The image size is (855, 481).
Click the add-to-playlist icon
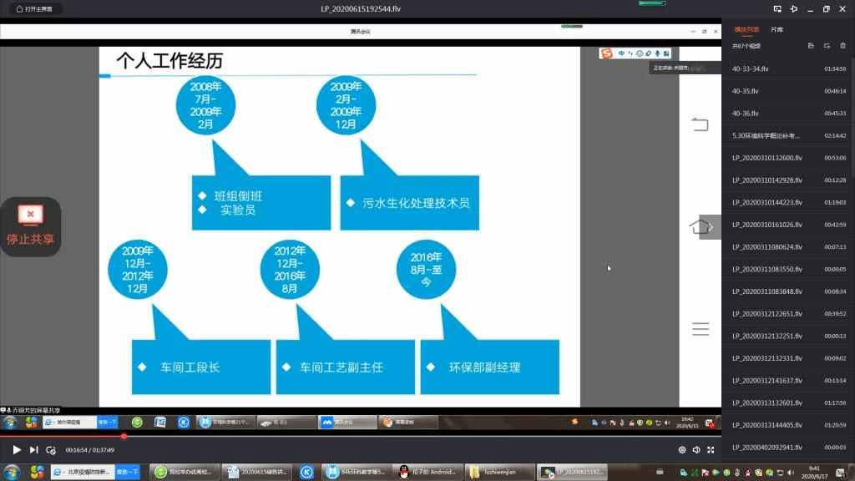[x=827, y=46]
